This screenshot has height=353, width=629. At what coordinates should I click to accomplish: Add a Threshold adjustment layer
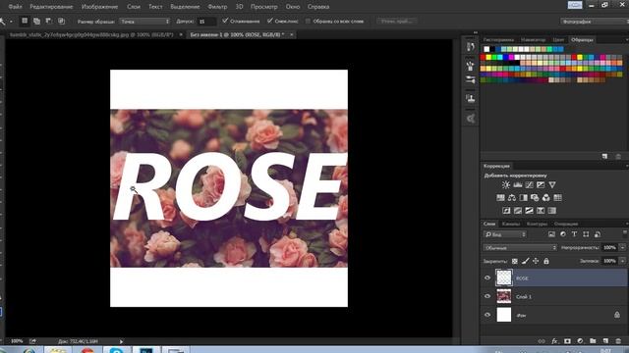point(529,211)
